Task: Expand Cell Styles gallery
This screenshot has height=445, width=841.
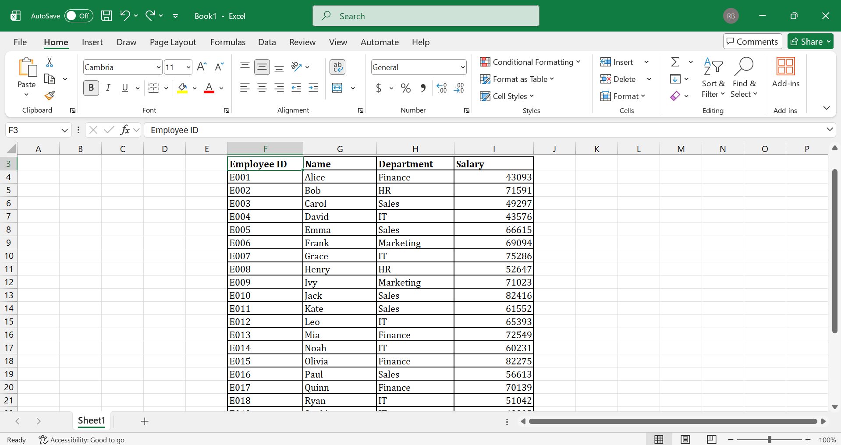Action: click(507, 96)
